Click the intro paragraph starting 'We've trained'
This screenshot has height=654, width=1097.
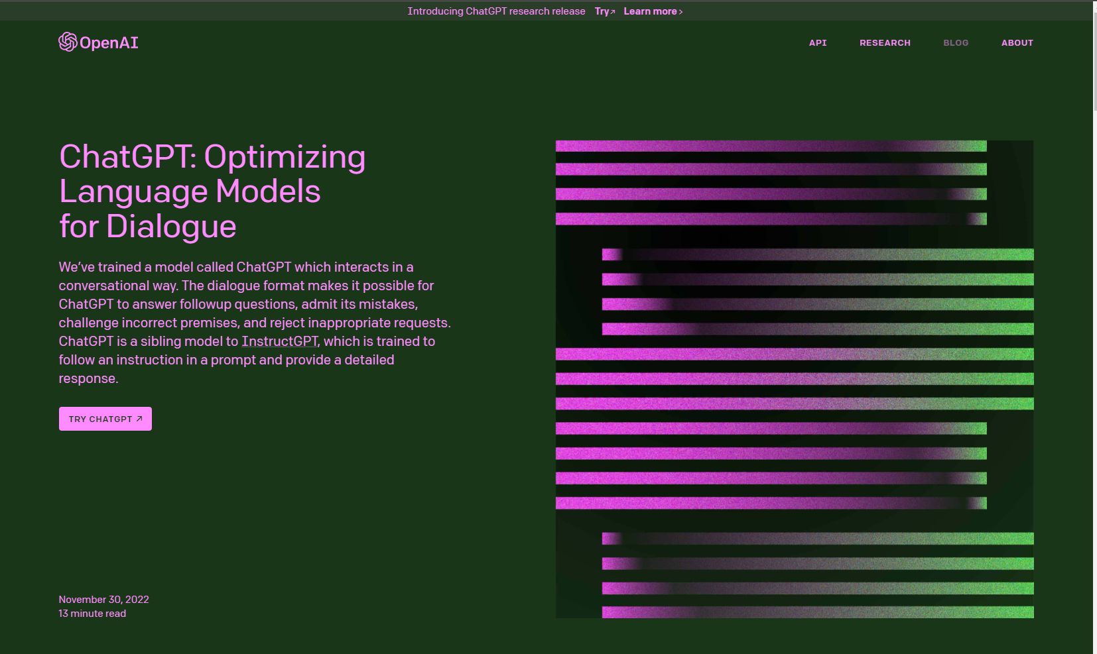pyautogui.click(x=255, y=323)
